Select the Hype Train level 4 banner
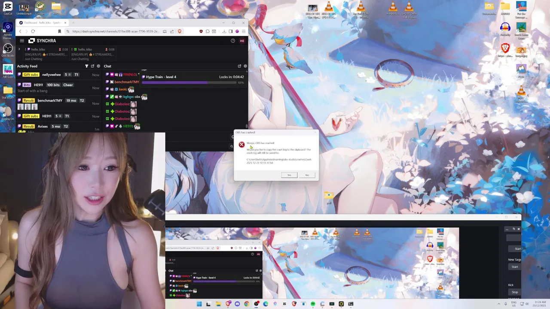550x309 pixels. [x=192, y=79]
